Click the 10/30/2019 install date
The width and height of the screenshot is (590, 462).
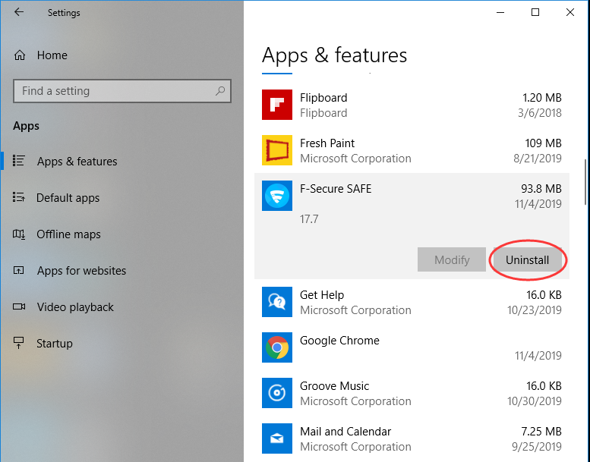535,401
